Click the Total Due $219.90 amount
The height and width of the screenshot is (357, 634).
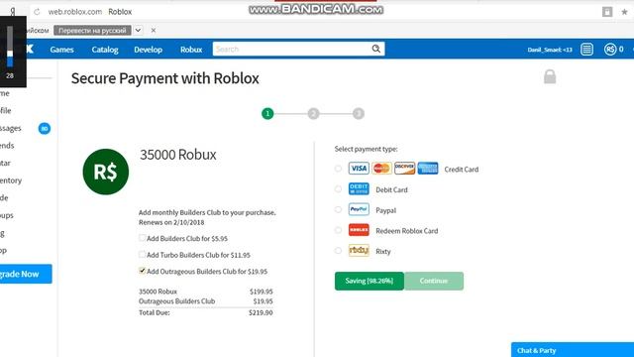(x=261, y=313)
